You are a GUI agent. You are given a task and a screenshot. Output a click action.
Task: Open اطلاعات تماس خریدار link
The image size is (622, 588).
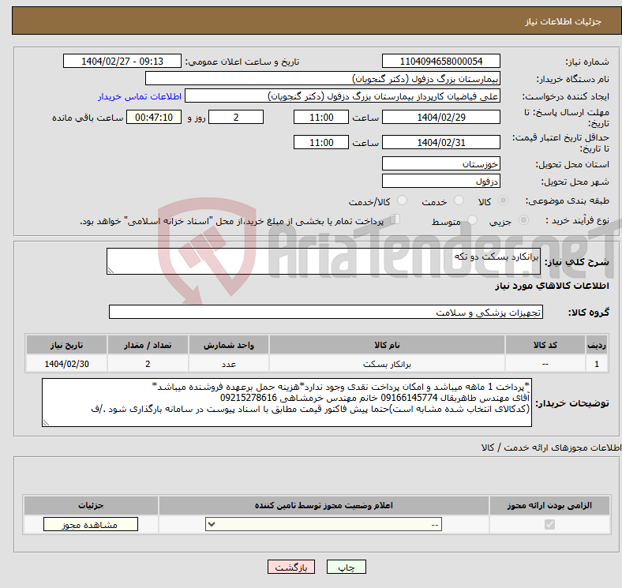140,96
